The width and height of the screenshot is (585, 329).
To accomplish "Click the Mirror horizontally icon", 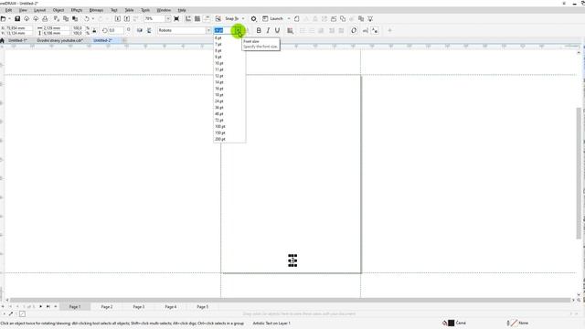I will coord(140,30).
